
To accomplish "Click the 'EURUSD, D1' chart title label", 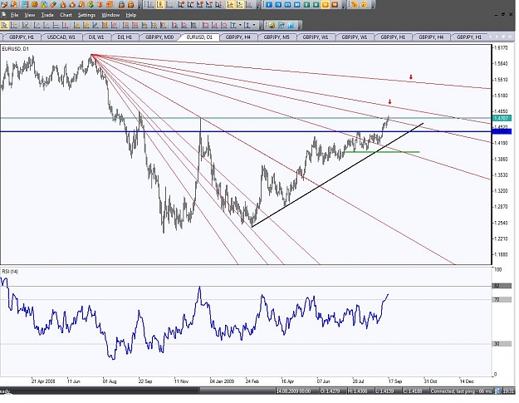I will tap(15, 49).
